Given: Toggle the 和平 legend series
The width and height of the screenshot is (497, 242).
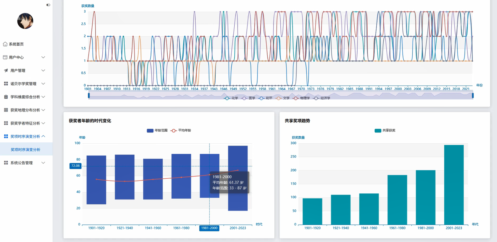Looking at the screenshot, I should click(265, 98).
